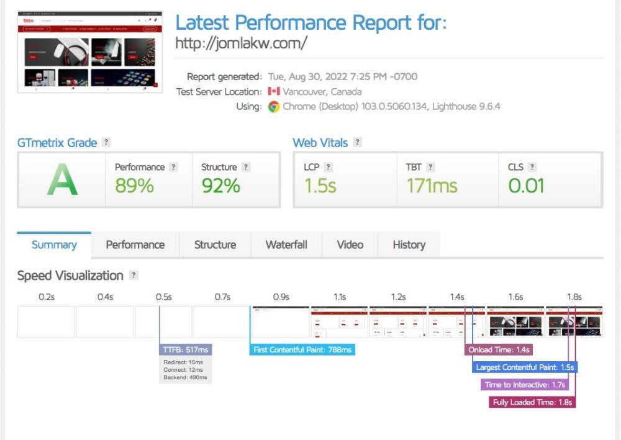Click the help icon beside GTmetrix Grade
The height and width of the screenshot is (440, 621).
[x=107, y=142]
